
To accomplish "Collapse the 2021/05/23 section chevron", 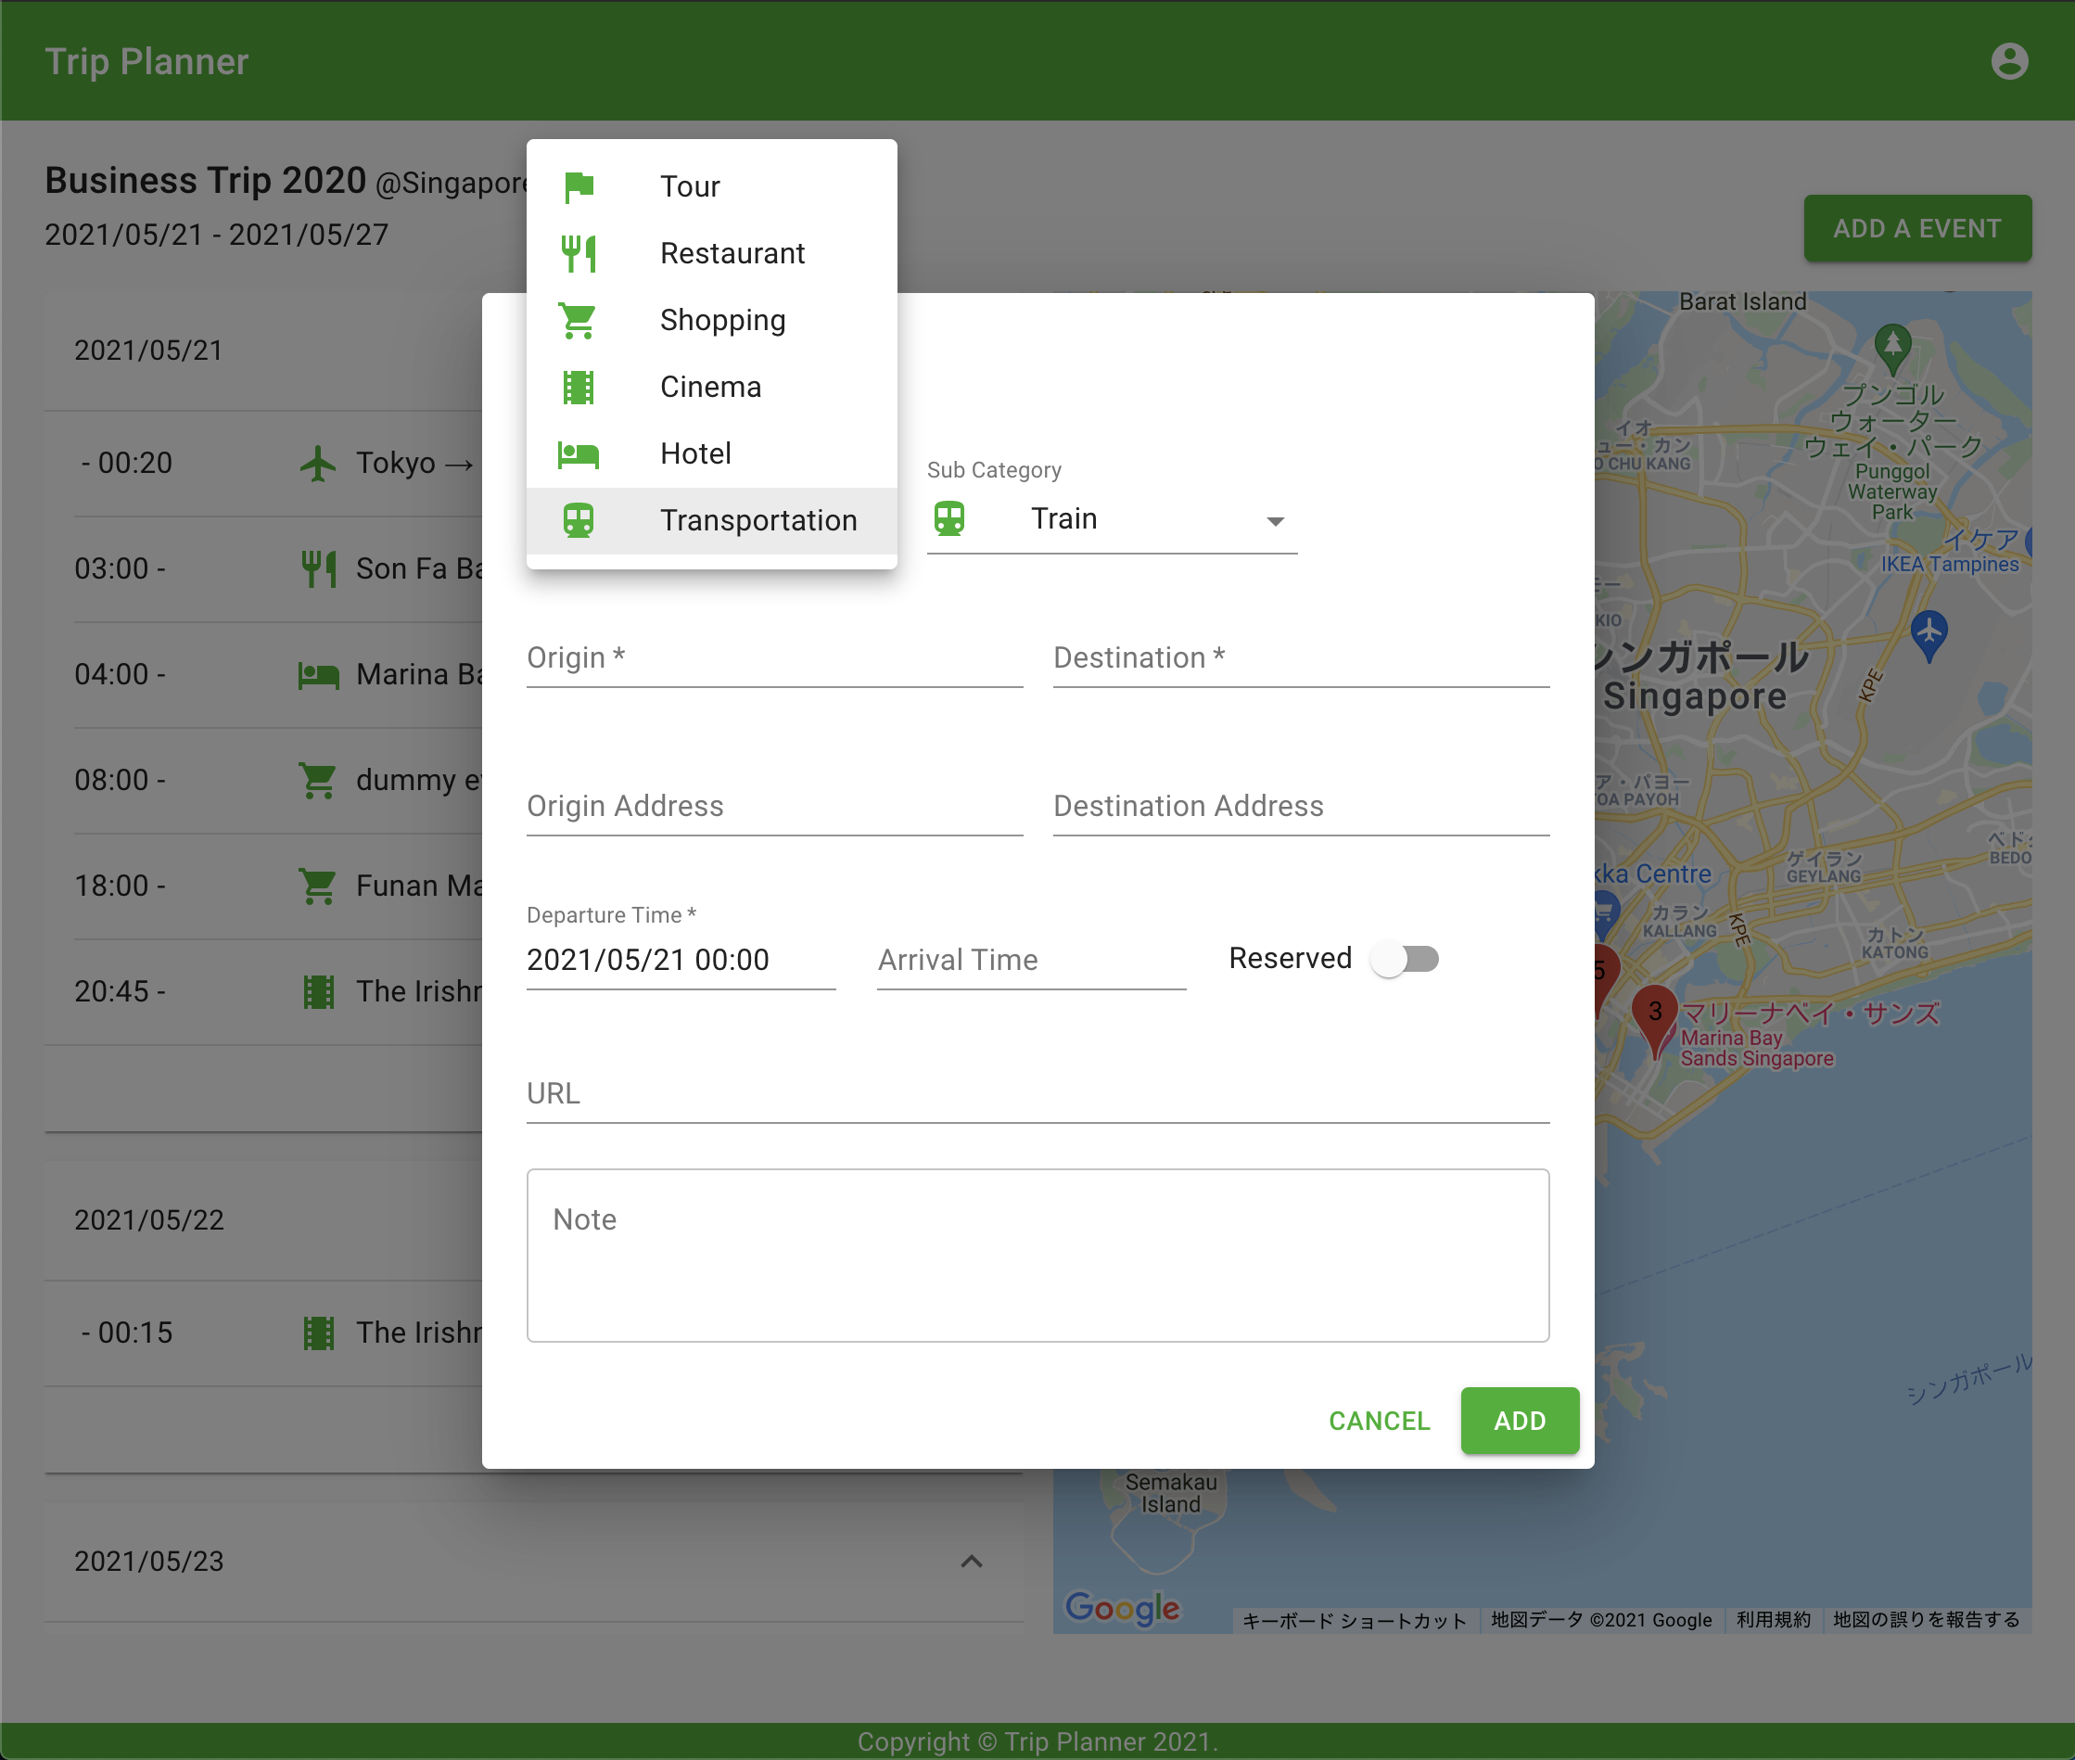I will point(972,1562).
